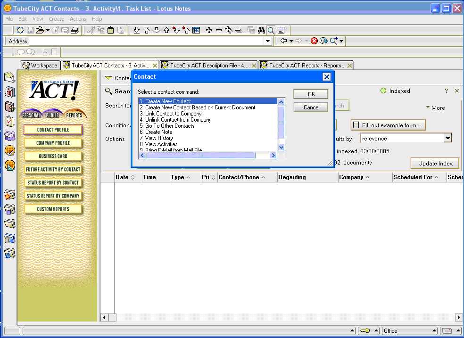Open the Search magnifier-plus dropdown arrow
Image resolution: width=464 pixels, height=338 pixels.
341,41
